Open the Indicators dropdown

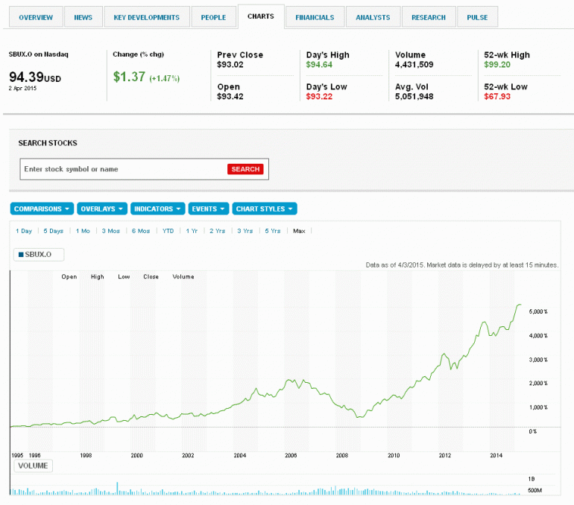click(157, 209)
